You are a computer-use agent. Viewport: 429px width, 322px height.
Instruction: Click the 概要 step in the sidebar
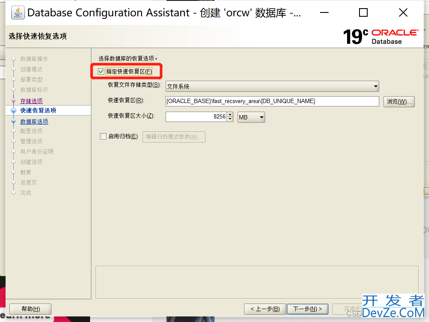click(26, 173)
